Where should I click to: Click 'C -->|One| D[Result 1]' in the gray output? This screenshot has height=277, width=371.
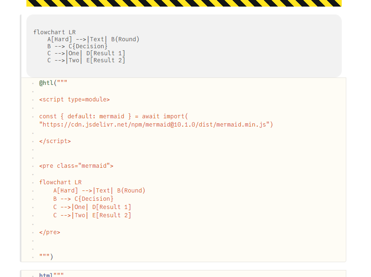click(86, 54)
